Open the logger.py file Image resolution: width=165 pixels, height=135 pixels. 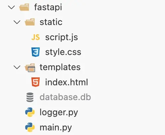pyautogui.click(x=59, y=113)
